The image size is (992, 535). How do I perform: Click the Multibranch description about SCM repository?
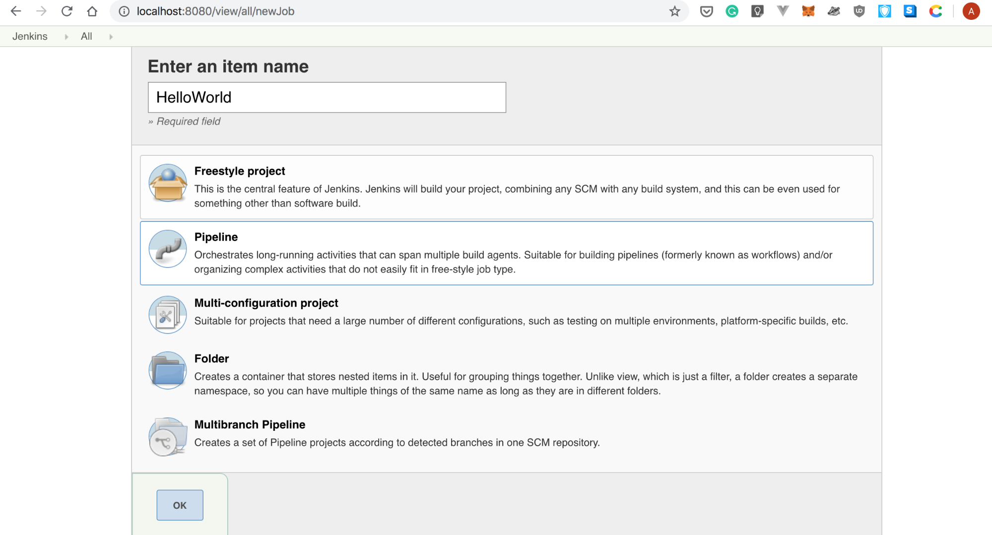[x=397, y=443]
